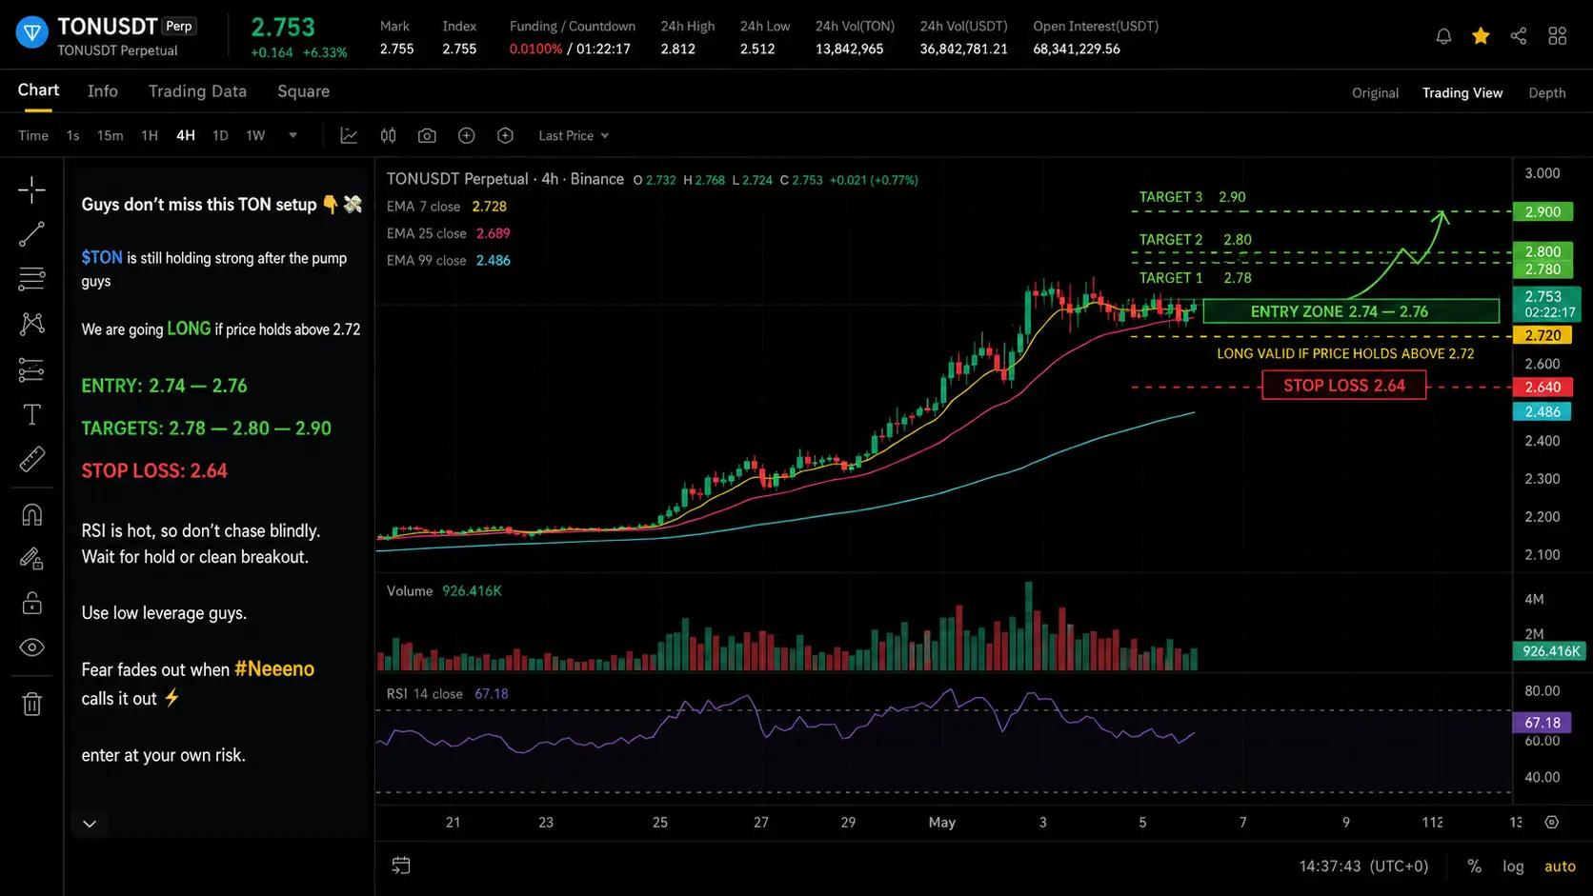Select the crosshair cursor tool
The image size is (1593, 896).
coord(31,189)
